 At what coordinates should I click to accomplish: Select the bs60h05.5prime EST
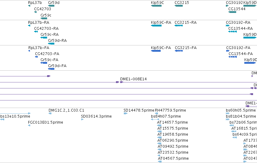(228, 114)
